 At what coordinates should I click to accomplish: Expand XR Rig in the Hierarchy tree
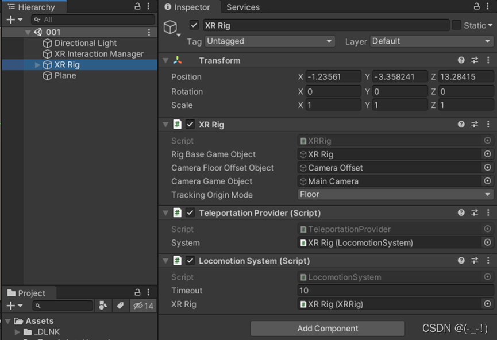click(38, 65)
